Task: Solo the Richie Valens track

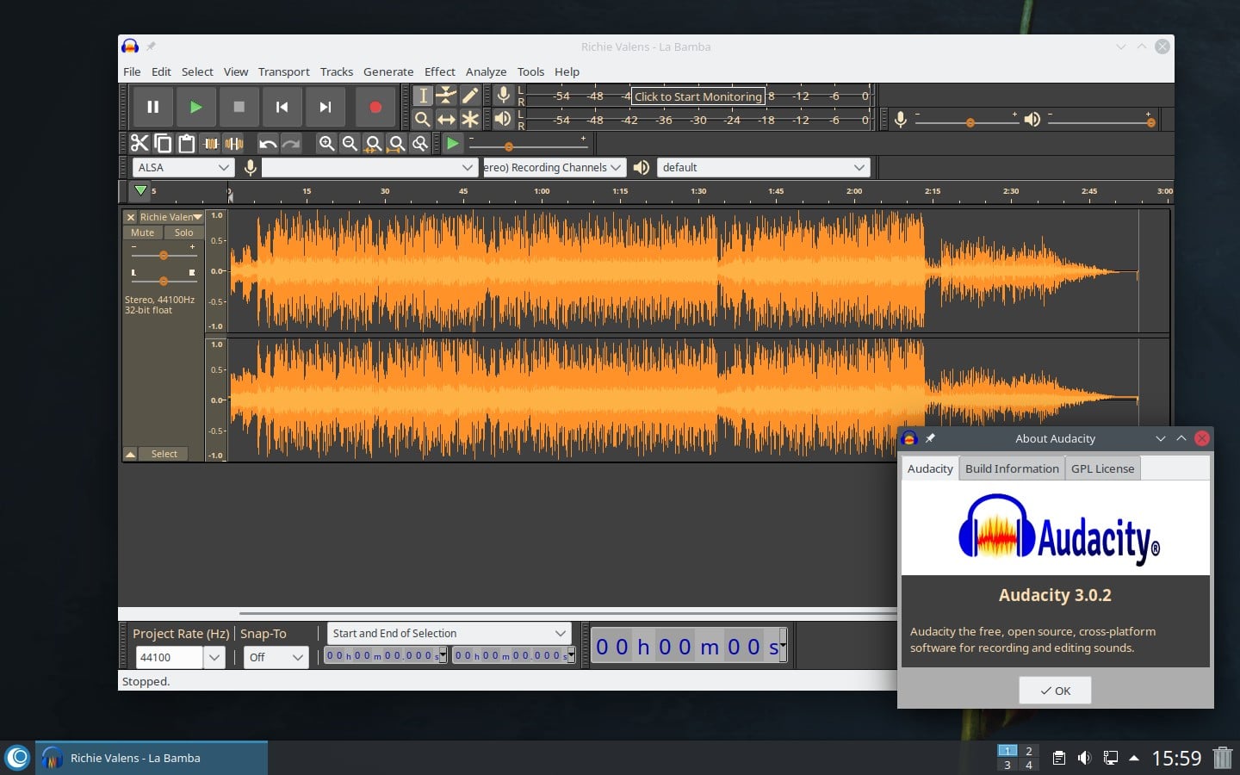Action: tap(183, 232)
